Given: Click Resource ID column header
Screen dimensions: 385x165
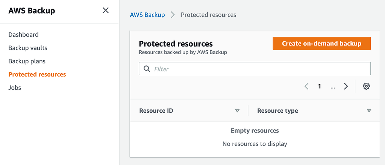Looking at the screenshot, I should (156, 111).
